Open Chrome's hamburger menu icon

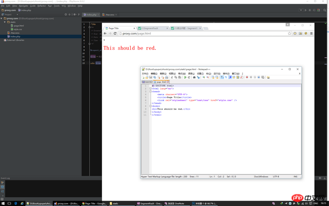311,33
